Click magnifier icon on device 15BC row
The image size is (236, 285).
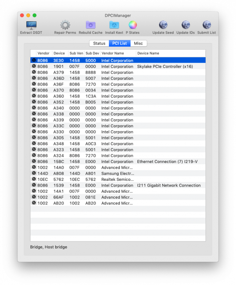tap(34, 161)
